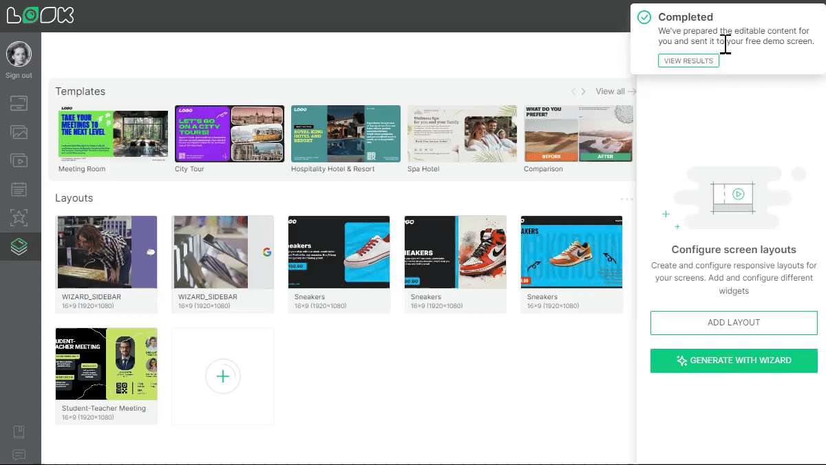Viewport: 826px width, 465px height.
Task: Open the media gallery sidebar icon
Action: tap(19, 131)
